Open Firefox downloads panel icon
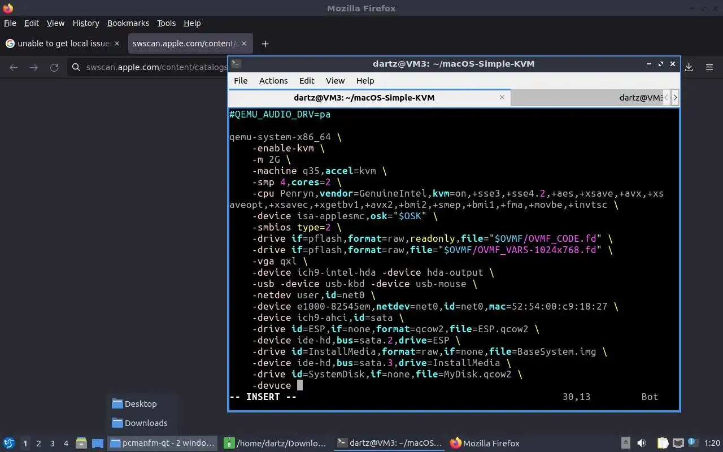The height and width of the screenshot is (452, 723). [689, 67]
